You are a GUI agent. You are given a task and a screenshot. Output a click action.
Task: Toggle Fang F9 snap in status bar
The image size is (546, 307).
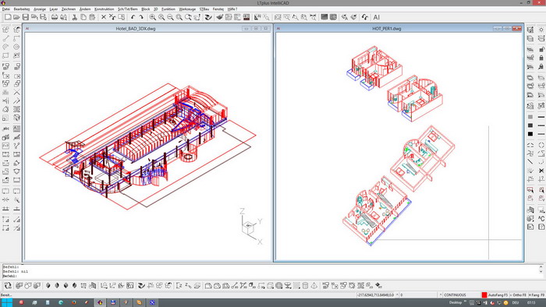coord(537,295)
